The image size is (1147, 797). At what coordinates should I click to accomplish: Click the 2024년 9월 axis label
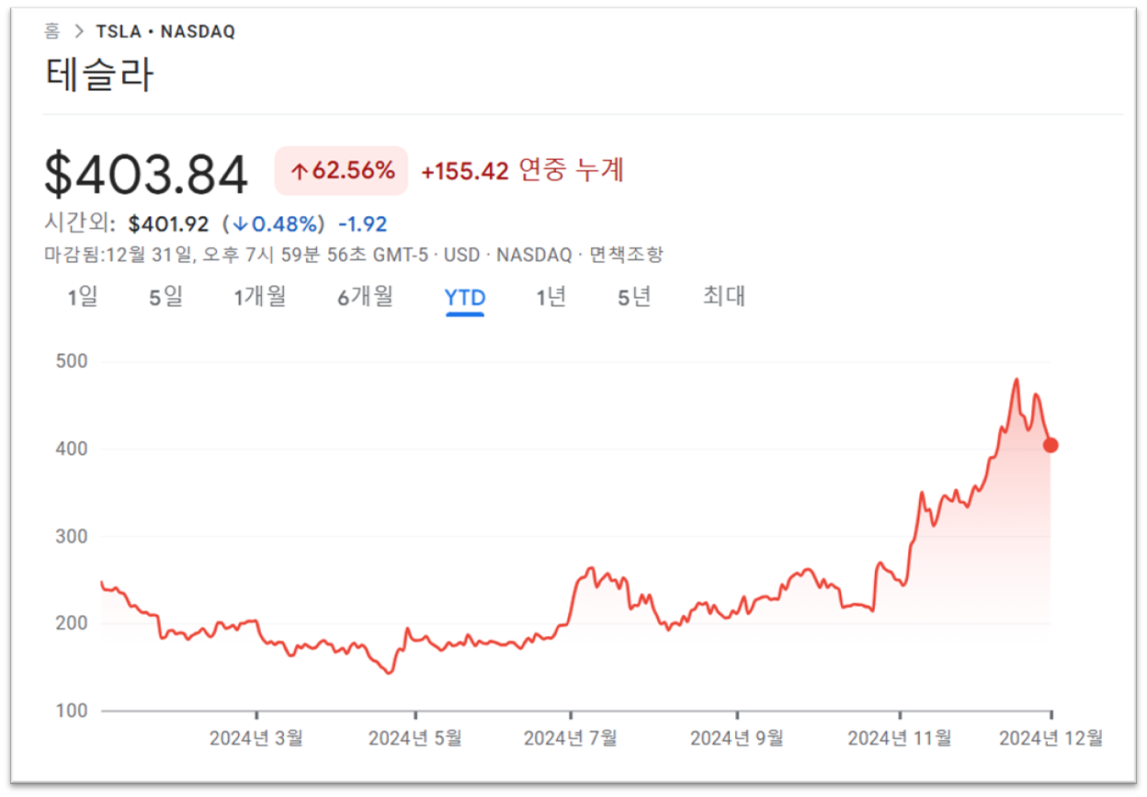point(737,737)
